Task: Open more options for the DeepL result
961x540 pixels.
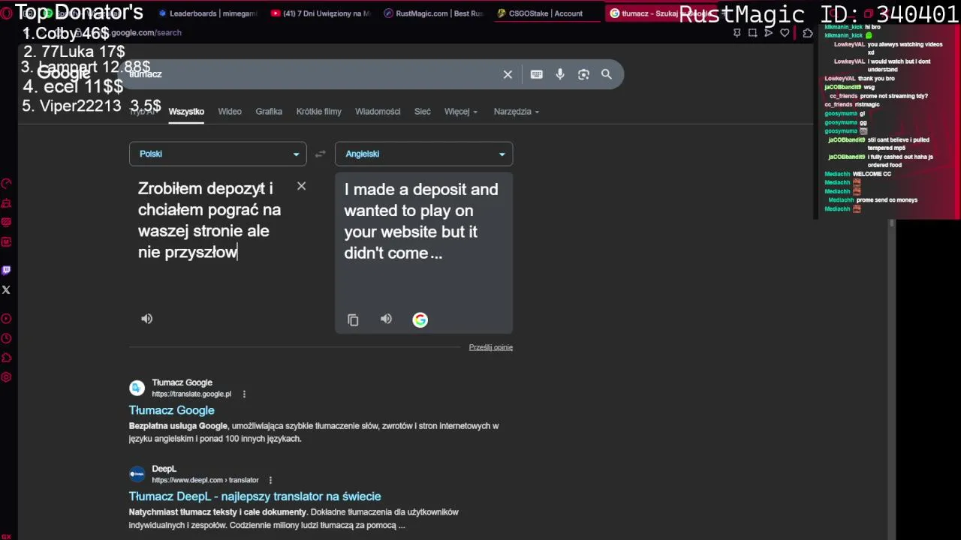Action: click(x=270, y=481)
